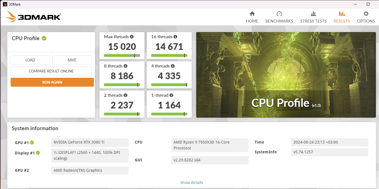Viewport: 379px width, 189px height.
Task: Click COMPARE RESULT ONLINE button
Action: [x=51, y=71]
